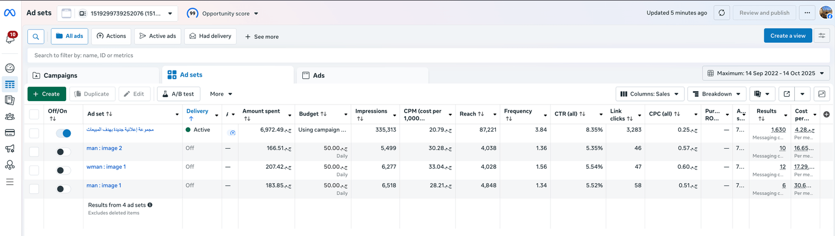Open the 'man : image 1' ad set link

(x=104, y=185)
